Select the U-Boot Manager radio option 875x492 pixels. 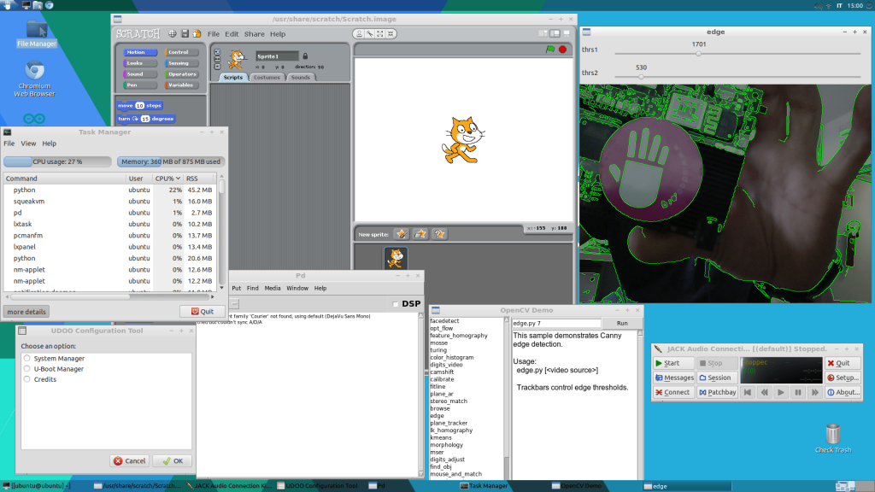point(26,369)
